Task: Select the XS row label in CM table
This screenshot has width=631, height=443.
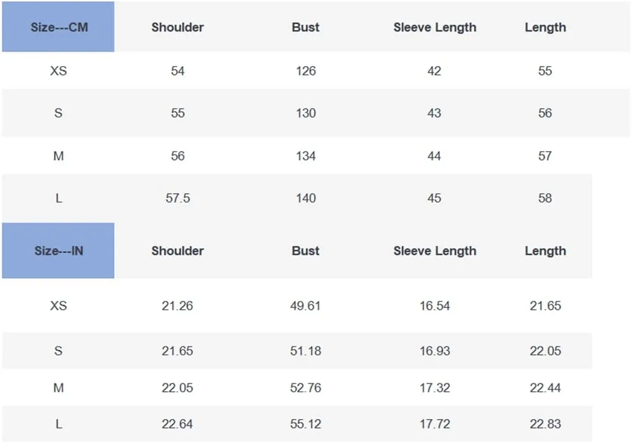Action: 58,71
